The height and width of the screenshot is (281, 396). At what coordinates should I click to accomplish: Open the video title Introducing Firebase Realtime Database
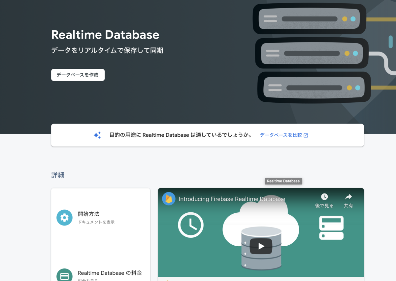coord(232,199)
